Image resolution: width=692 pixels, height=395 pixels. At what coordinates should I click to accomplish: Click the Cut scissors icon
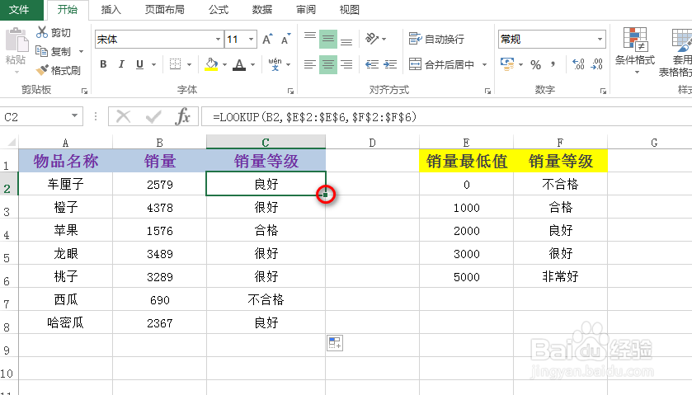pyautogui.click(x=42, y=32)
